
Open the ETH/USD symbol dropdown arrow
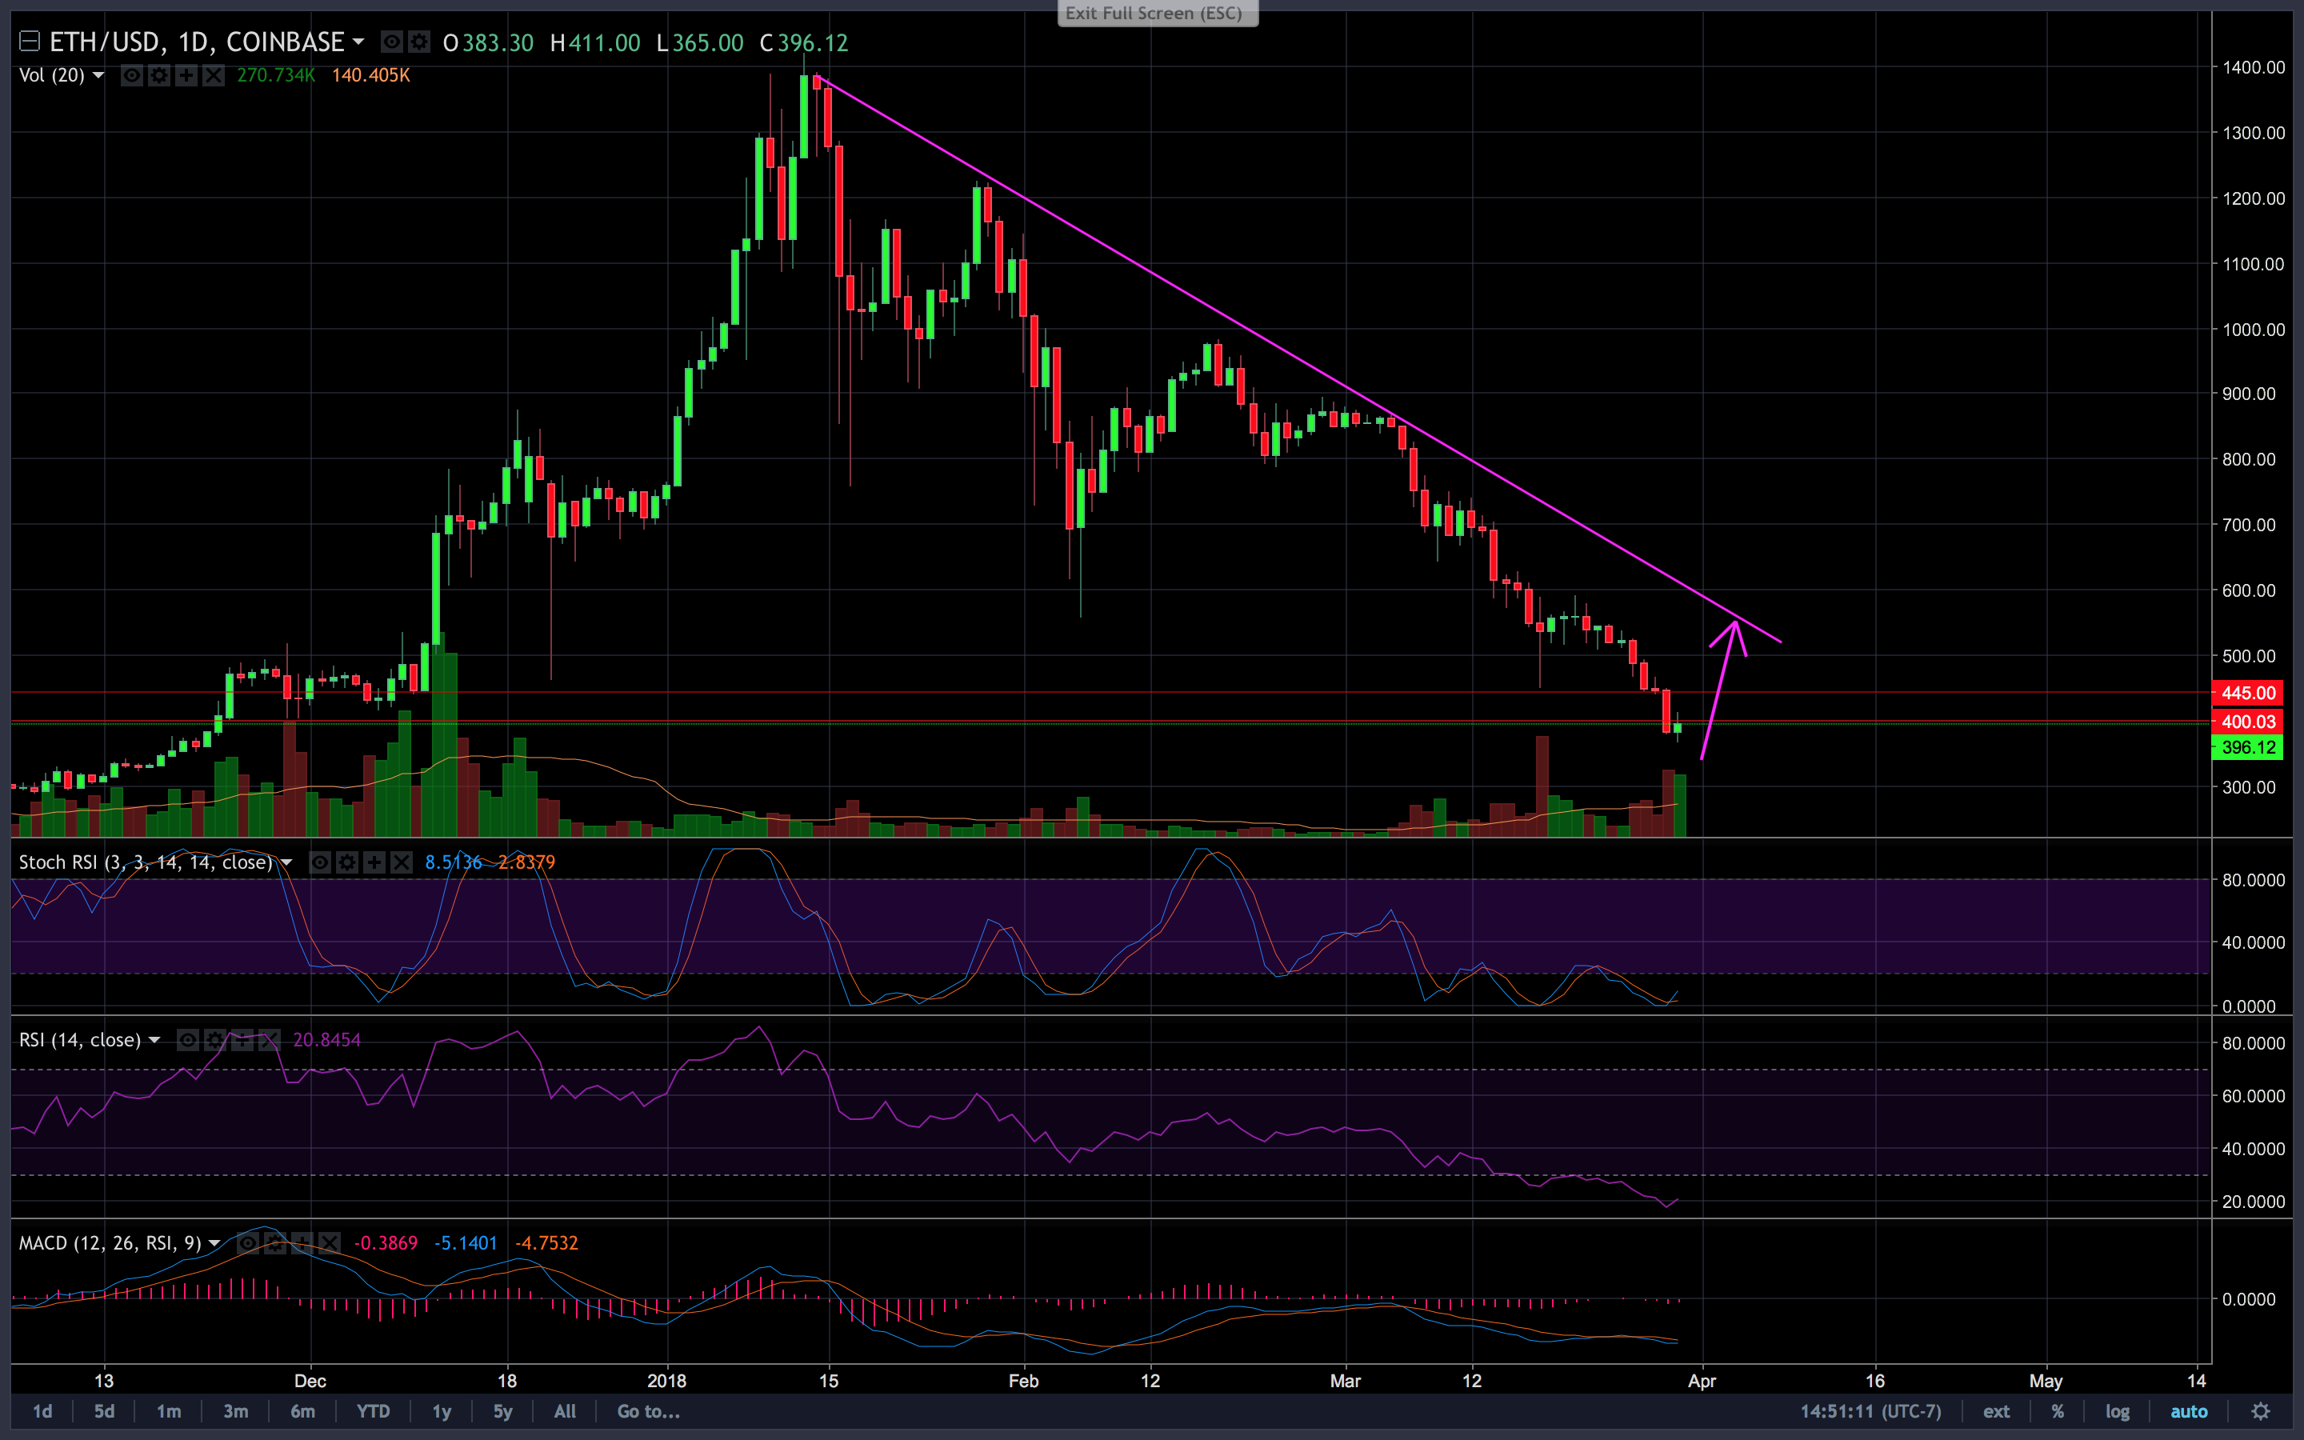tap(358, 42)
